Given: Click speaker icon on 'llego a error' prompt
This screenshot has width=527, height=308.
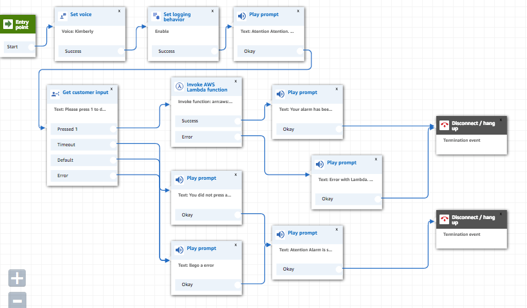Looking at the screenshot, I should pos(180,250).
